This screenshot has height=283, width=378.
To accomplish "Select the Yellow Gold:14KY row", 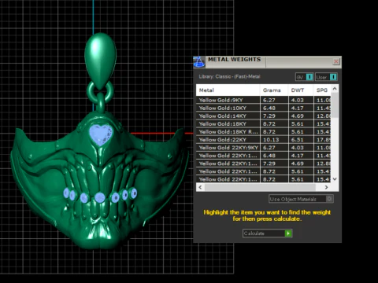I will click(x=264, y=116).
